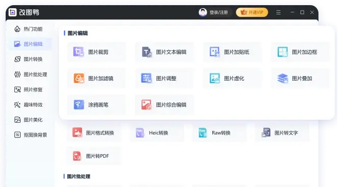Click the 图片综合编辑 label
The height and width of the screenshot is (187, 340).
point(171,105)
